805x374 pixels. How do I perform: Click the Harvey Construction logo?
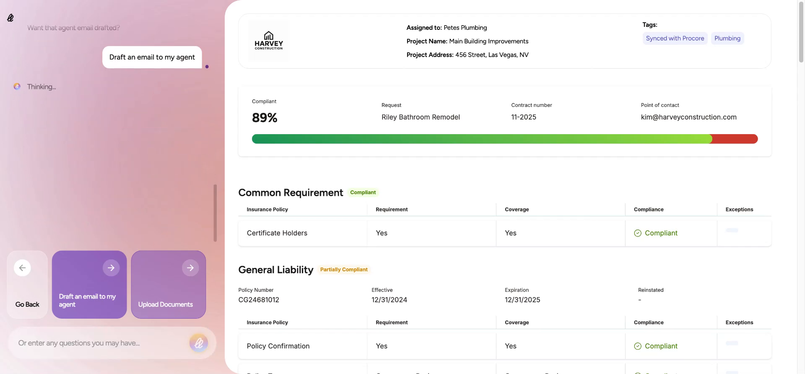(269, 41)
